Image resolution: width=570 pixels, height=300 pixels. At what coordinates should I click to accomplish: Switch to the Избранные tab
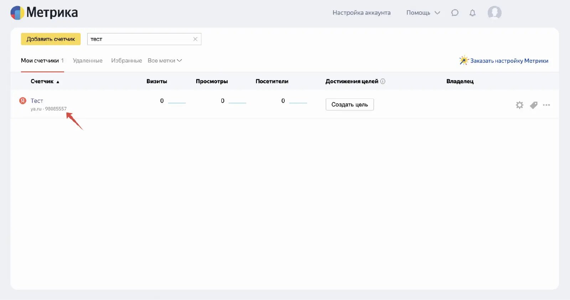(126, 61)
